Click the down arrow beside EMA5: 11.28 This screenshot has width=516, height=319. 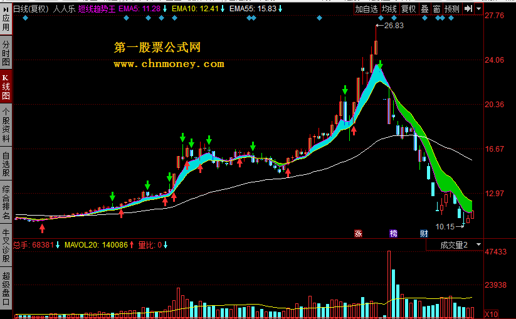pos(164,9)
